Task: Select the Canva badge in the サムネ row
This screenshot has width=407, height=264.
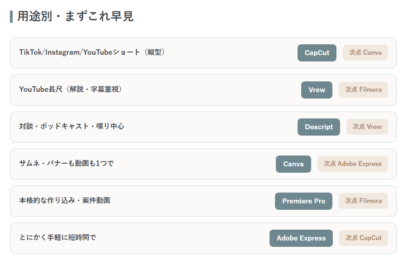Action: [293, 164]
